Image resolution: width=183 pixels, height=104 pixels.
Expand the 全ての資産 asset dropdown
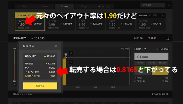[153, 5]
